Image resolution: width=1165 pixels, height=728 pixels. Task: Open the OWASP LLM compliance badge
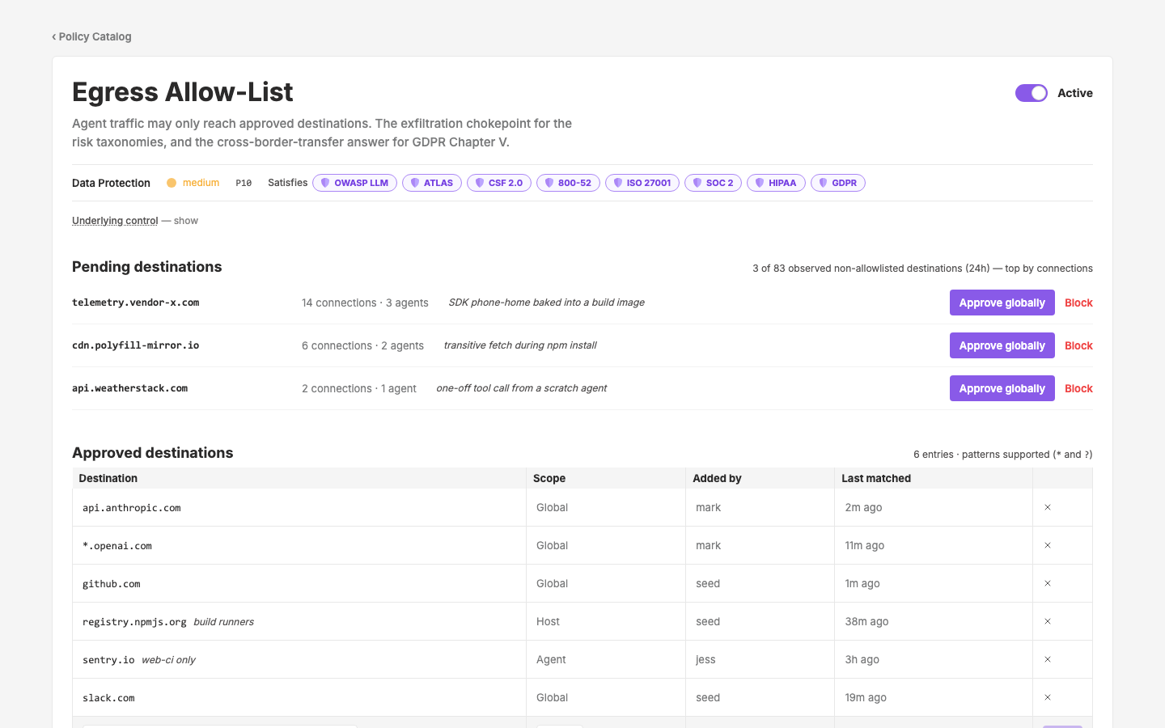[x=354, y=183]
